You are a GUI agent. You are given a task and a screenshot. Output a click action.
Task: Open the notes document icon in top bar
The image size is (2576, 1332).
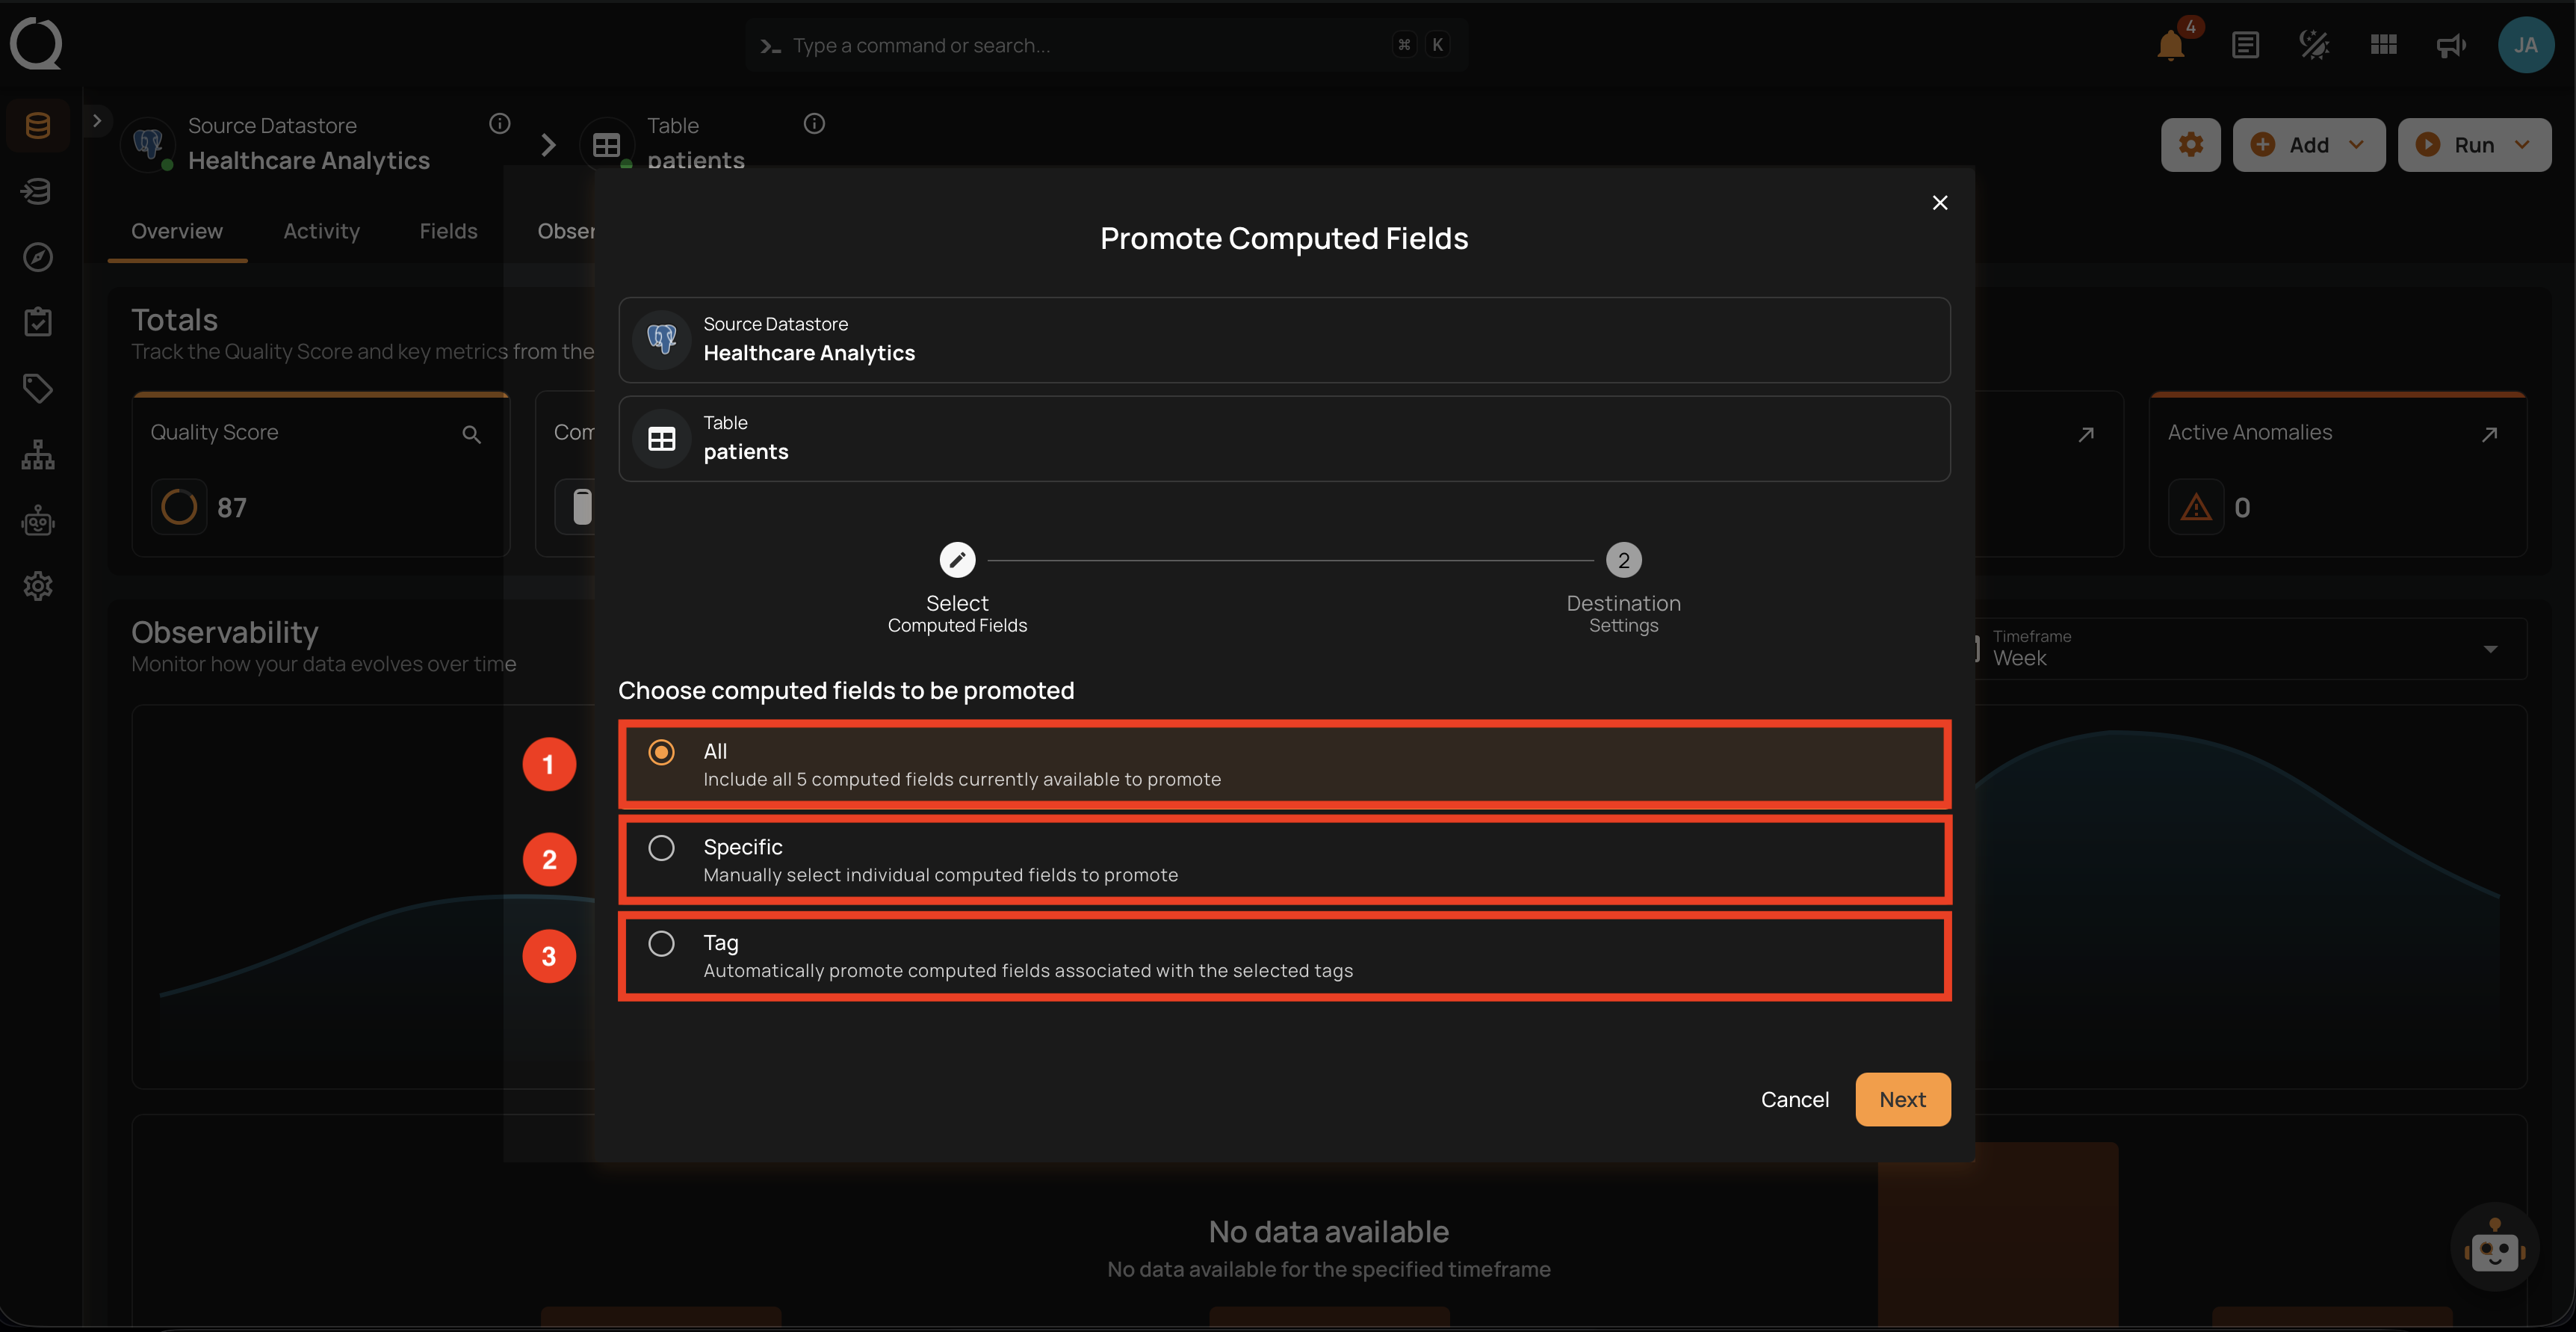[2245, 45]
